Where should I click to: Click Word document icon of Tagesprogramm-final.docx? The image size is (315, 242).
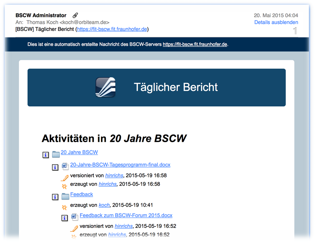point(65,166)
